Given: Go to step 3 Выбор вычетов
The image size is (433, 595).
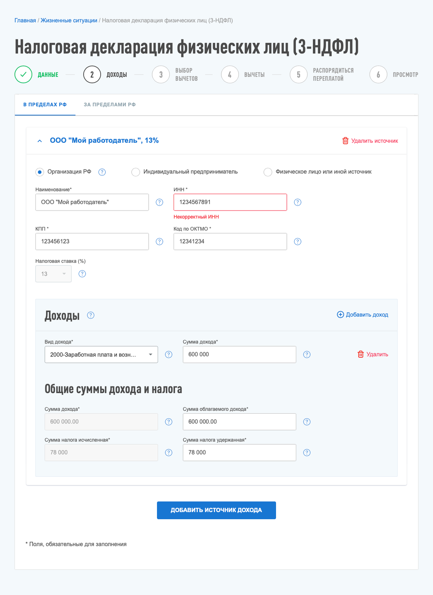Looking at the screenshot, I should pyautogui.click(x=161, y=75).
